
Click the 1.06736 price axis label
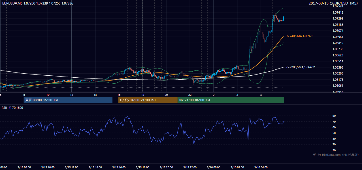click(338, 49)
